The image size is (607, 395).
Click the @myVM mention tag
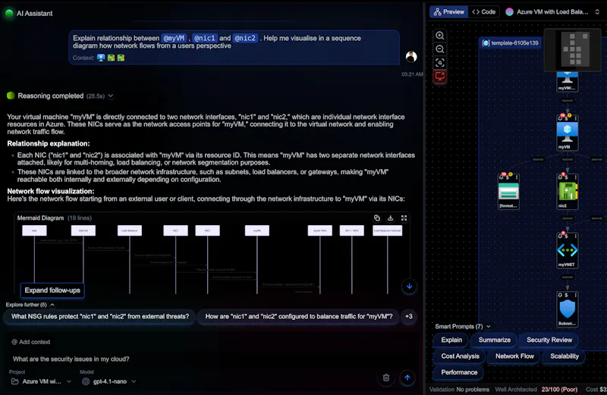coord(174,39)
